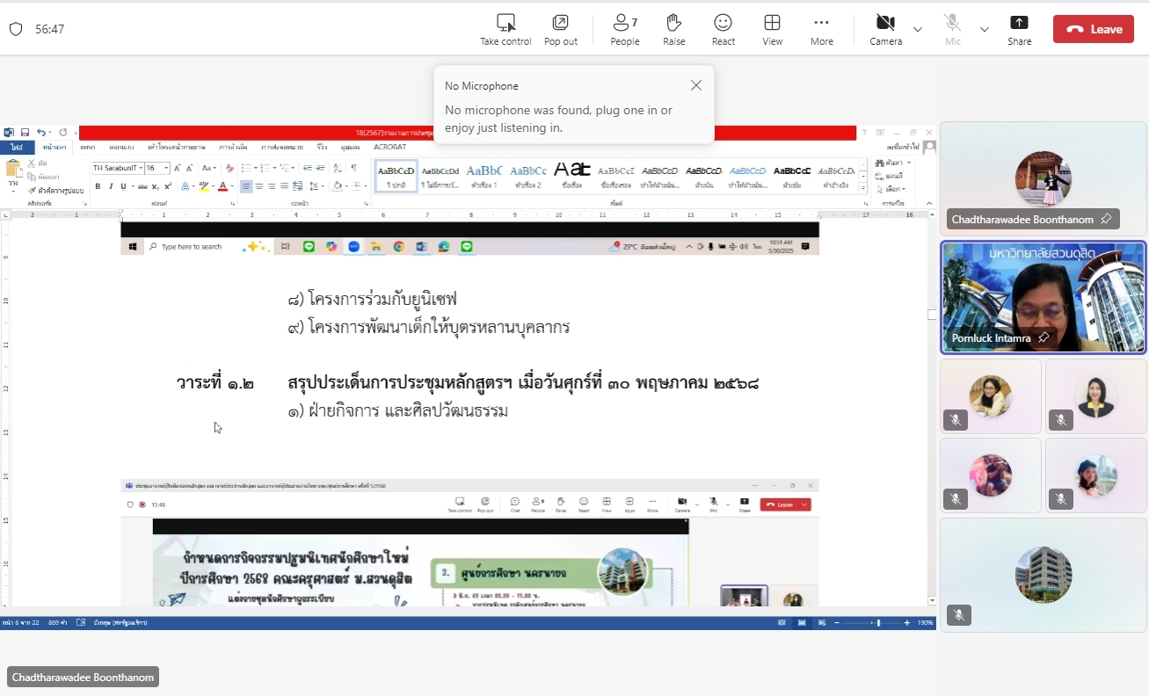Open the People participants panel
Viewport: 1149px width, 696px height.
(x=624, y=23)
